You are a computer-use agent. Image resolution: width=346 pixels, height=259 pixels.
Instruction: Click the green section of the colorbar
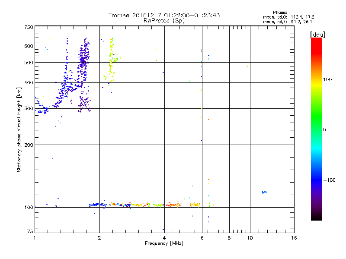pyautogui.click(x=317, y=117)
